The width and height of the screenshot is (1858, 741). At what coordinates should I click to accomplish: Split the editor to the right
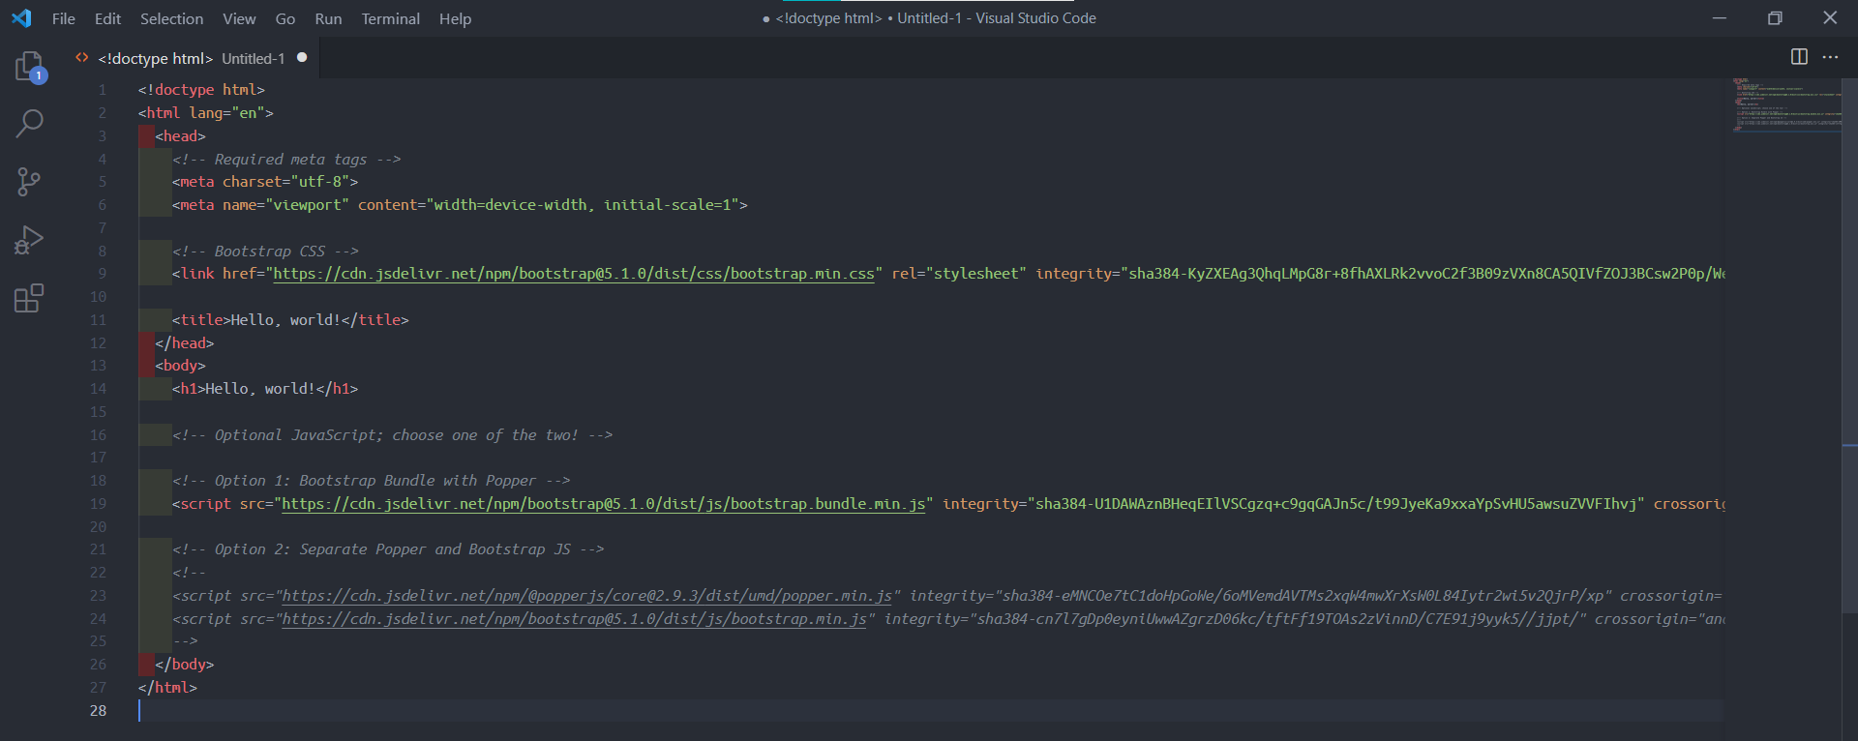click(x=1799, y=57)
